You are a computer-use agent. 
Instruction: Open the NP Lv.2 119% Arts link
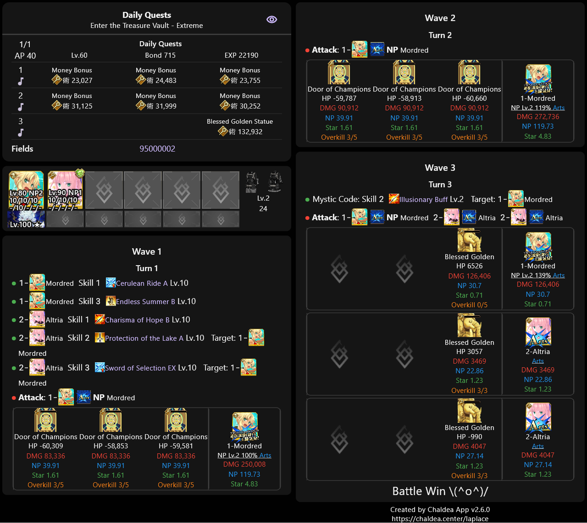(538, 108)
